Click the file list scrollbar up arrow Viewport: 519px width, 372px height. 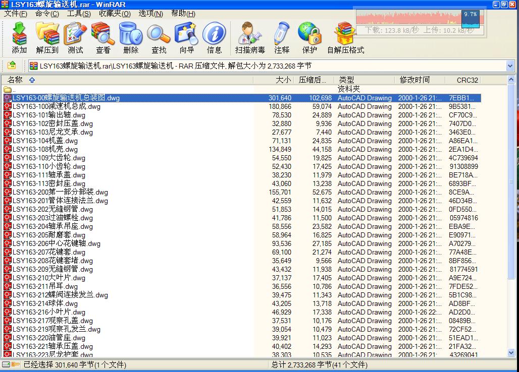[x=511, y=80]
